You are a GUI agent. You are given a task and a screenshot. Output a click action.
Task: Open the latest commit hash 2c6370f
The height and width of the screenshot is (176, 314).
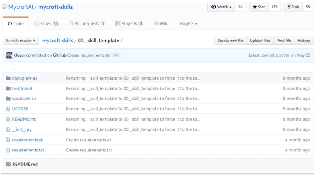tap(283, 55)
